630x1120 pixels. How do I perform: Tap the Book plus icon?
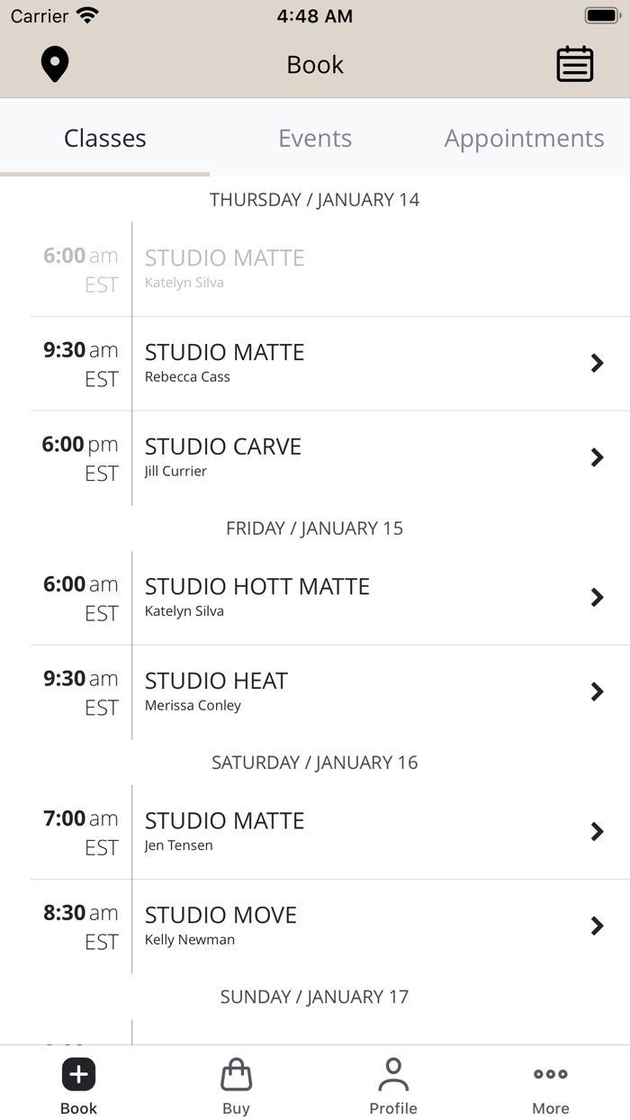click(78, 1074)
